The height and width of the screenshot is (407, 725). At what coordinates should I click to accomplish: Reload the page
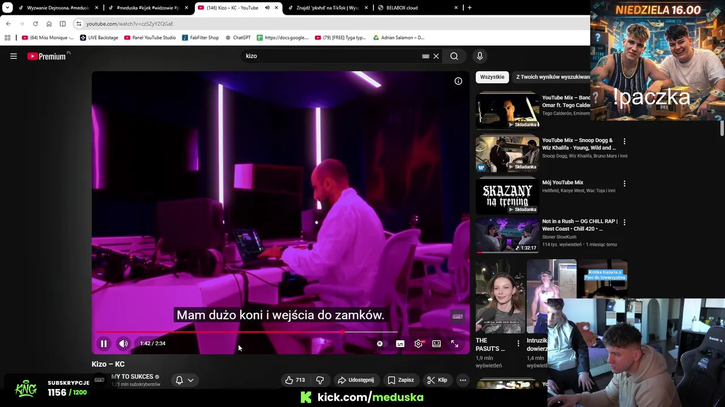[35, 24]
